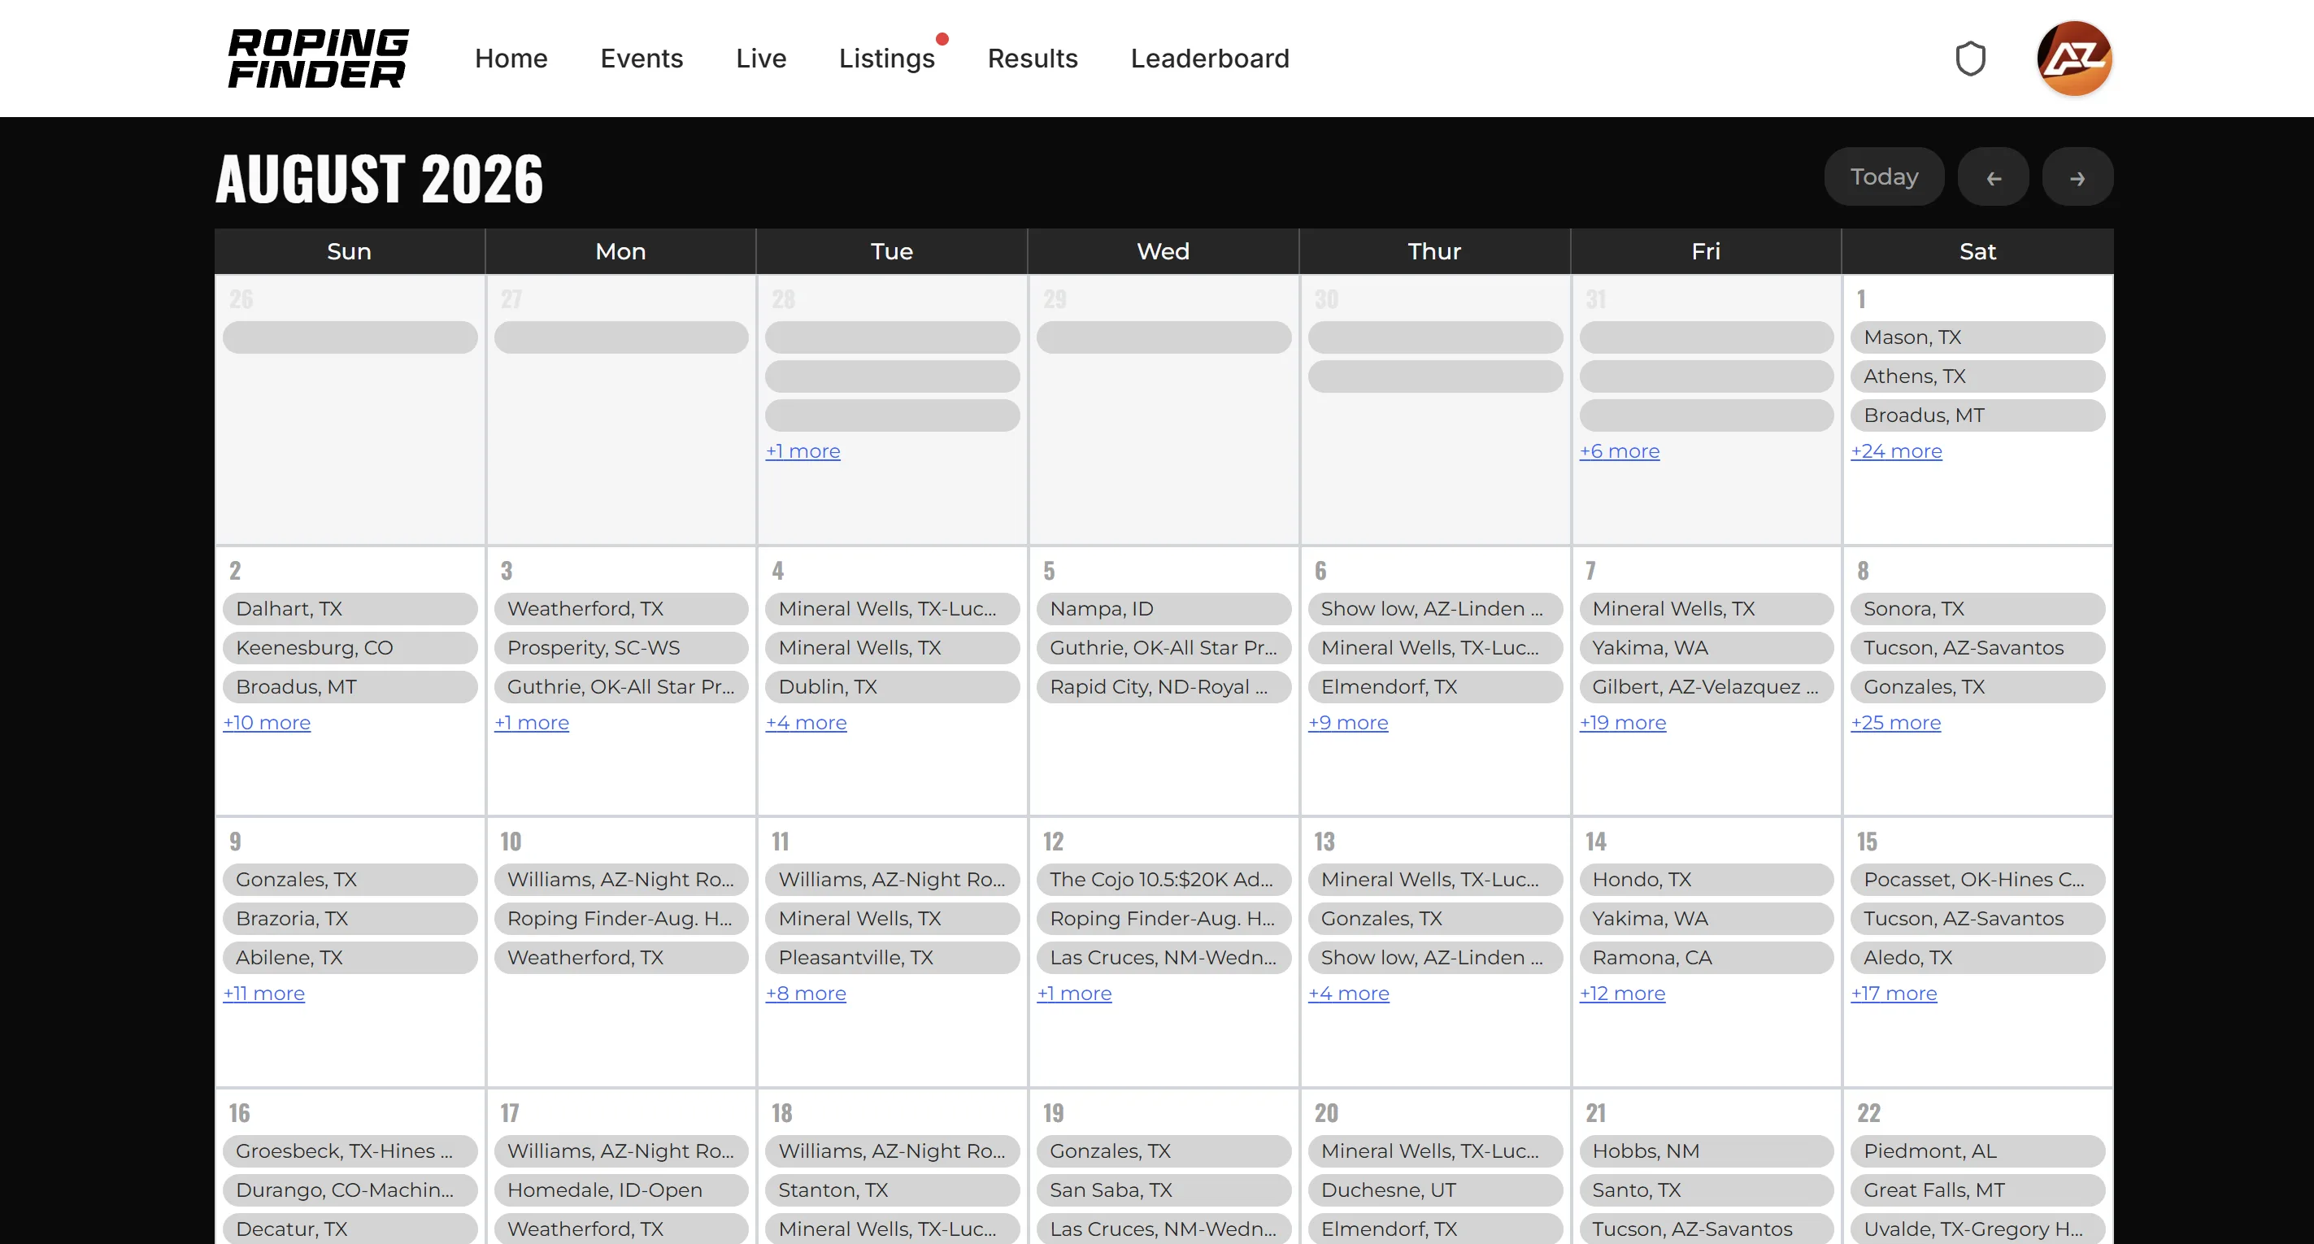Open the Roping Finder-Aug. H... event on August 10
The height and width of the screenshot is (1244, 2314).
620,919
